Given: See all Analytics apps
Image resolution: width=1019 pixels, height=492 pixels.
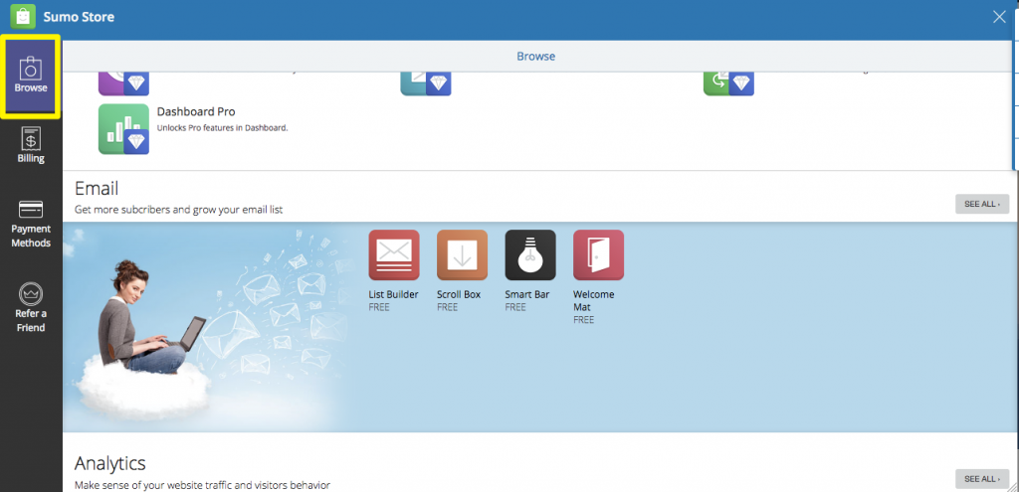Looking at the screenshot, I should pyautogui.click(x=982, y=479).
